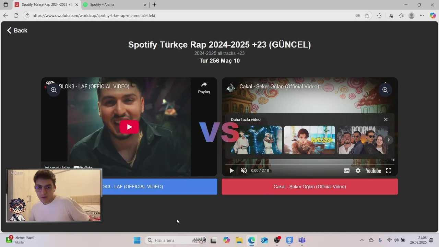Click the microphone tray icon
This screenshot has height=247, width=439.
(380, 240)
